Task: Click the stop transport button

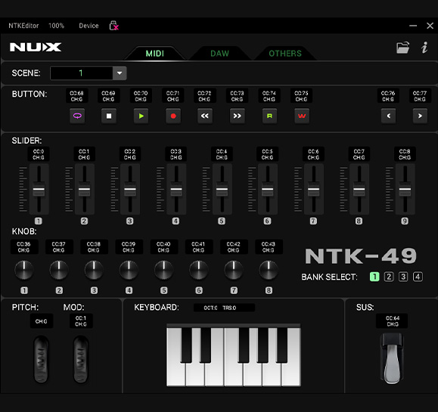Action: 109,116
